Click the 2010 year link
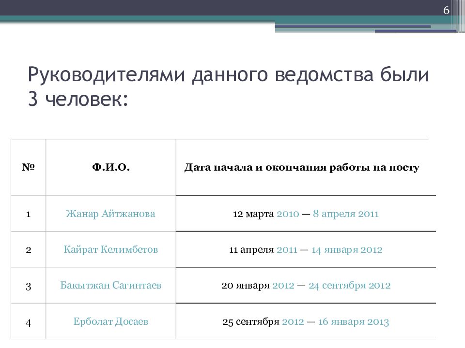The height and width of the screenshot is (348, 465). tap(288, 214)
